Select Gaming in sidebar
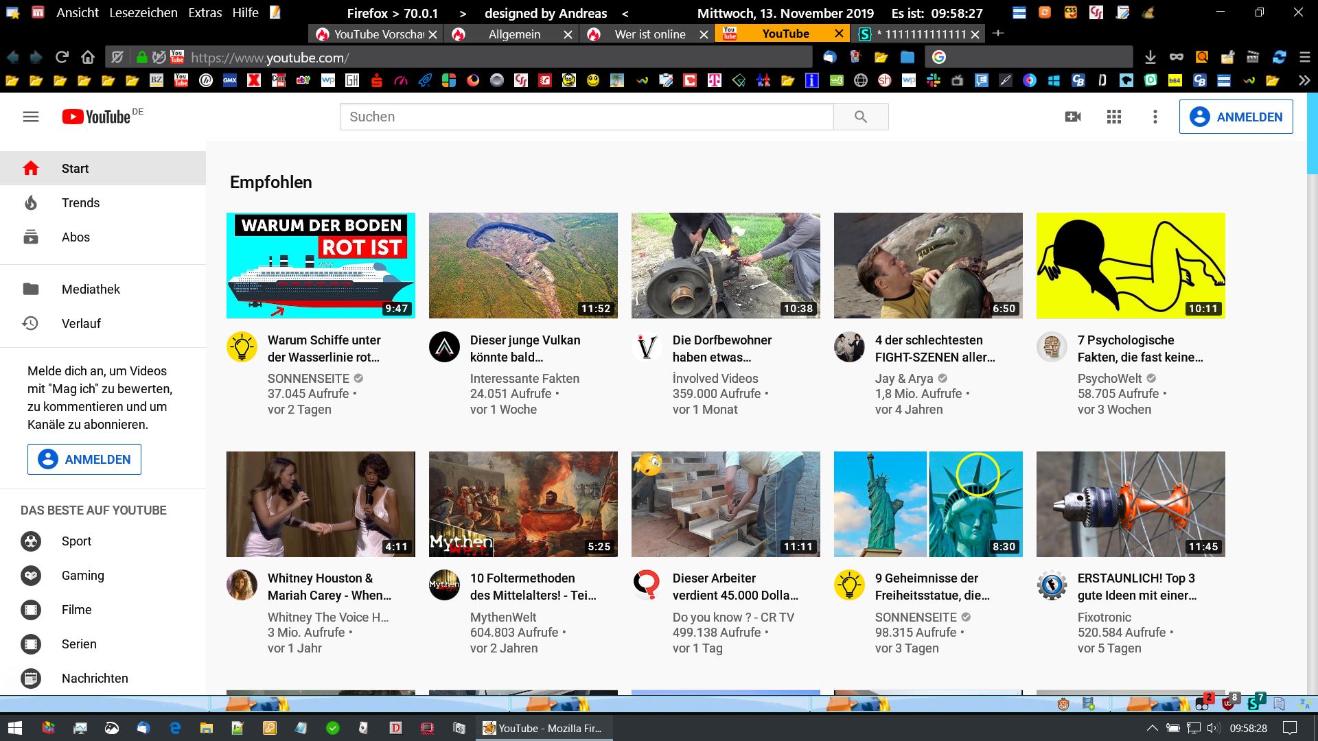 point(82,576)
